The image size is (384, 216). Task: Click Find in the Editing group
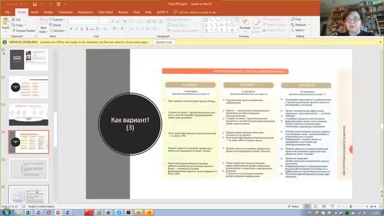(296, 19)
